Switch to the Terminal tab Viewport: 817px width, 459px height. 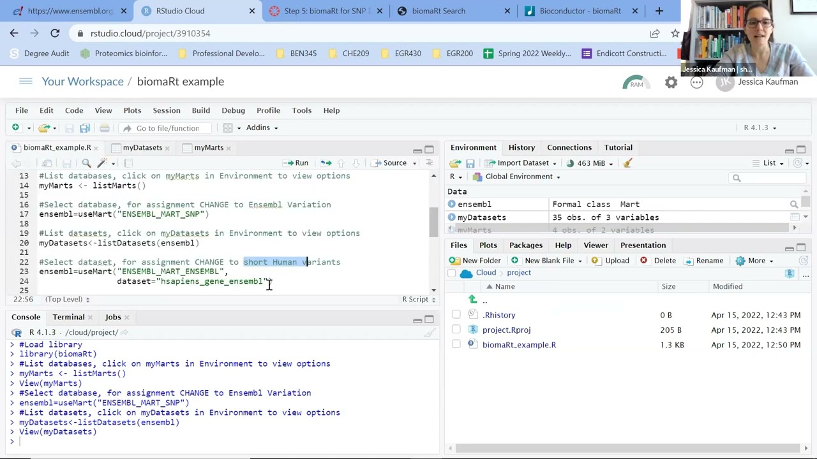point(68,317)
